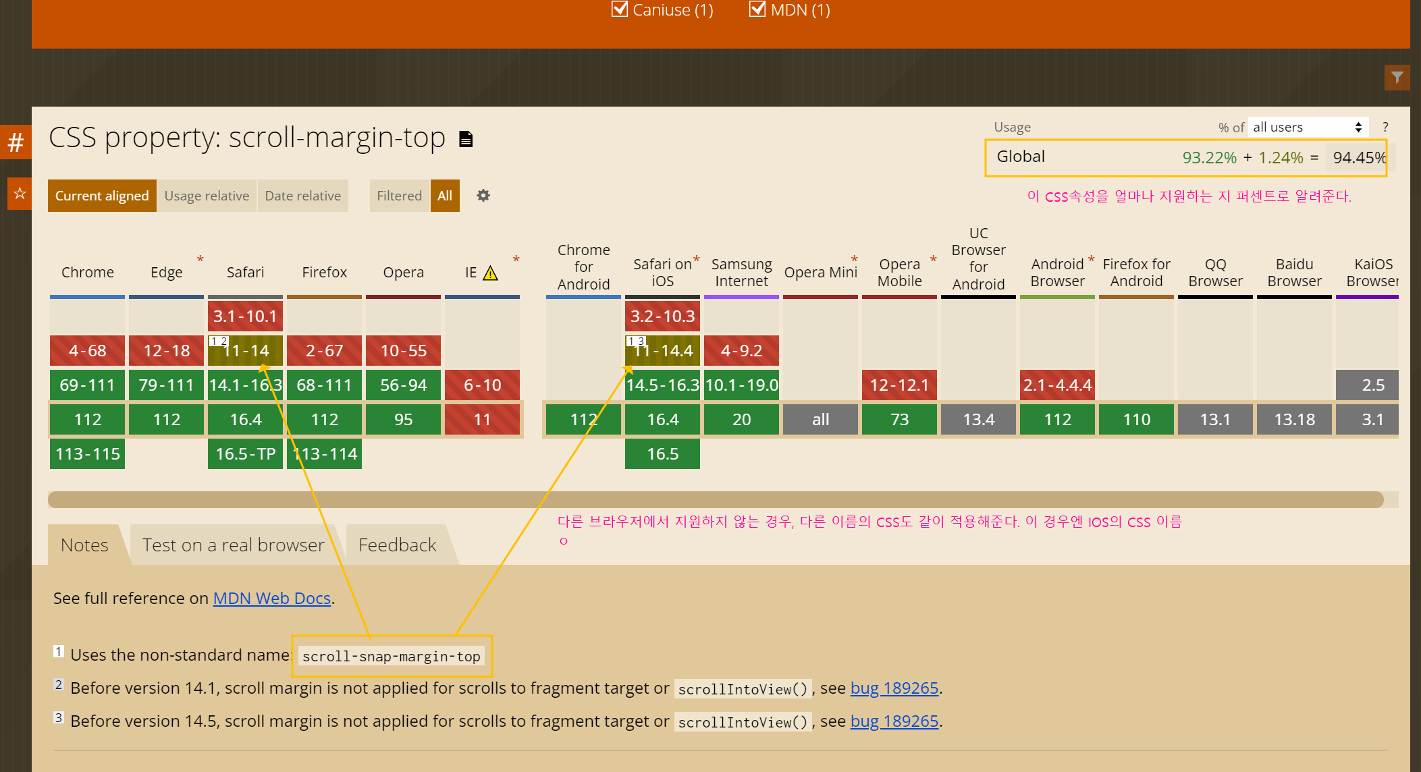Open bug 189265 link in note 2
This screenshot has height=772, width=1421.
coord(894,688)
